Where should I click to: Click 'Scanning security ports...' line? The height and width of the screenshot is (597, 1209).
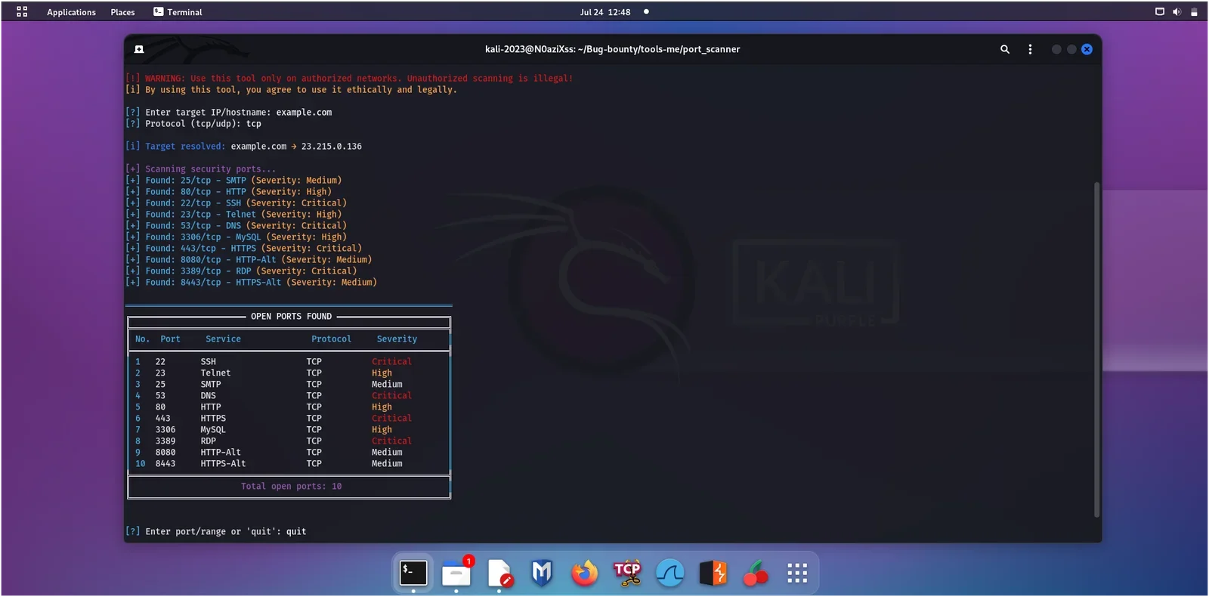201,169
